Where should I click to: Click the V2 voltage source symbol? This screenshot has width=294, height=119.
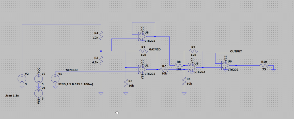pos(22,78)
